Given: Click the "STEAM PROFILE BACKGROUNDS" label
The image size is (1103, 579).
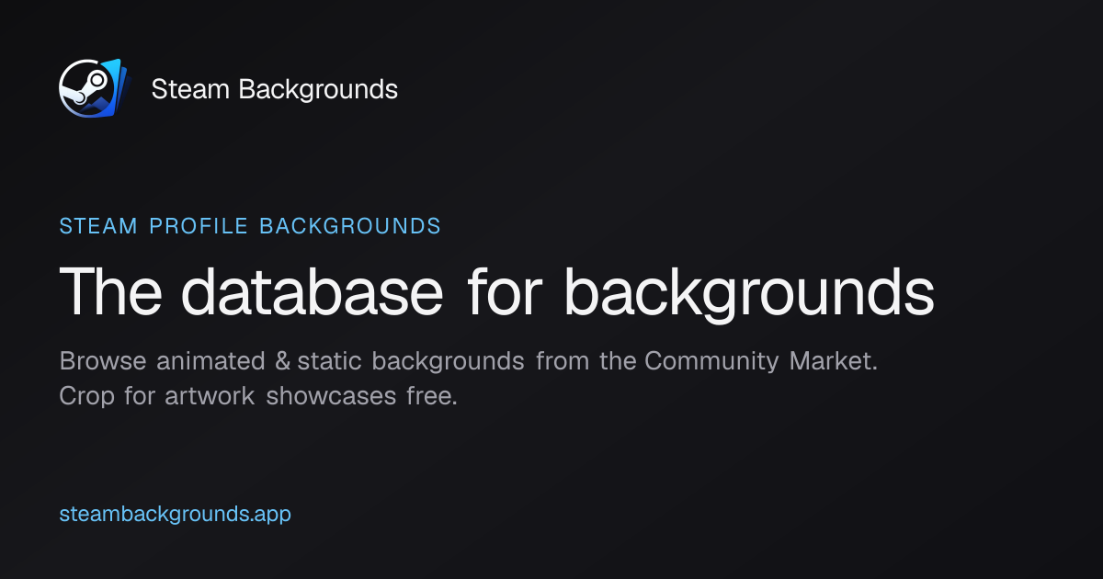Looking at the screenshot, I should tap(250, 226).
